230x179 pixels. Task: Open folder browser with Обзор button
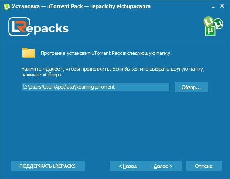coord(191,87)
